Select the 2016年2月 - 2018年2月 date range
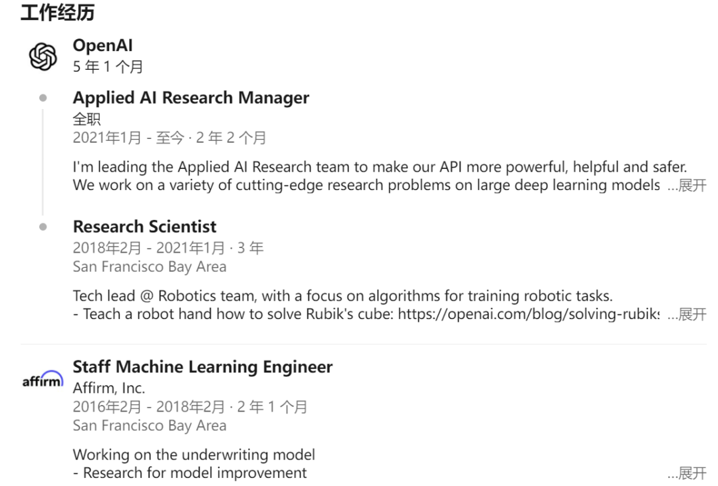 [149, 407]
